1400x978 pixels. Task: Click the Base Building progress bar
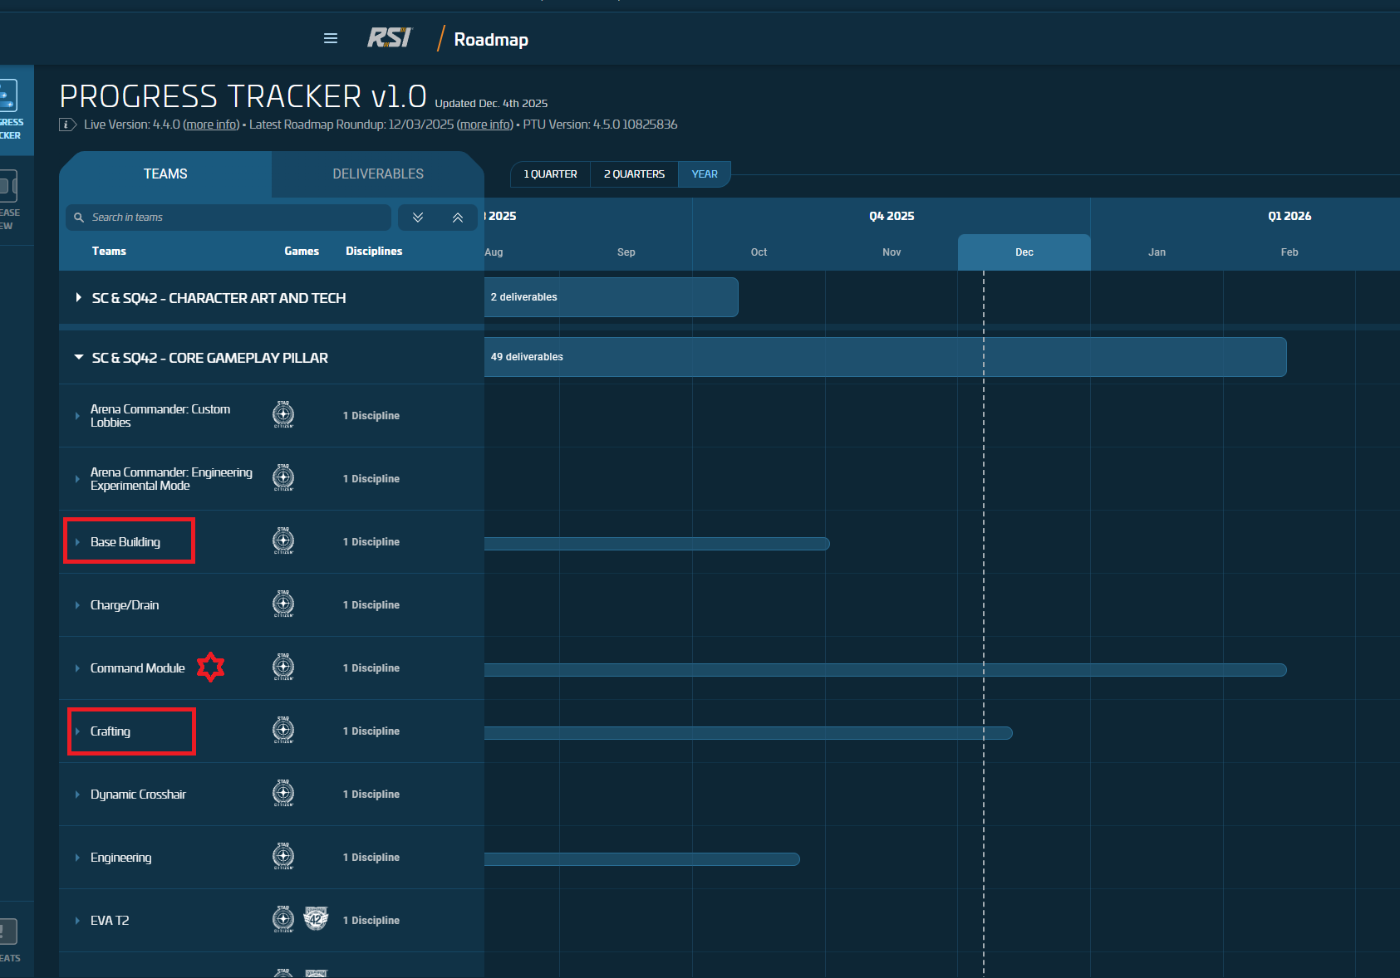(x=656, y=544)
